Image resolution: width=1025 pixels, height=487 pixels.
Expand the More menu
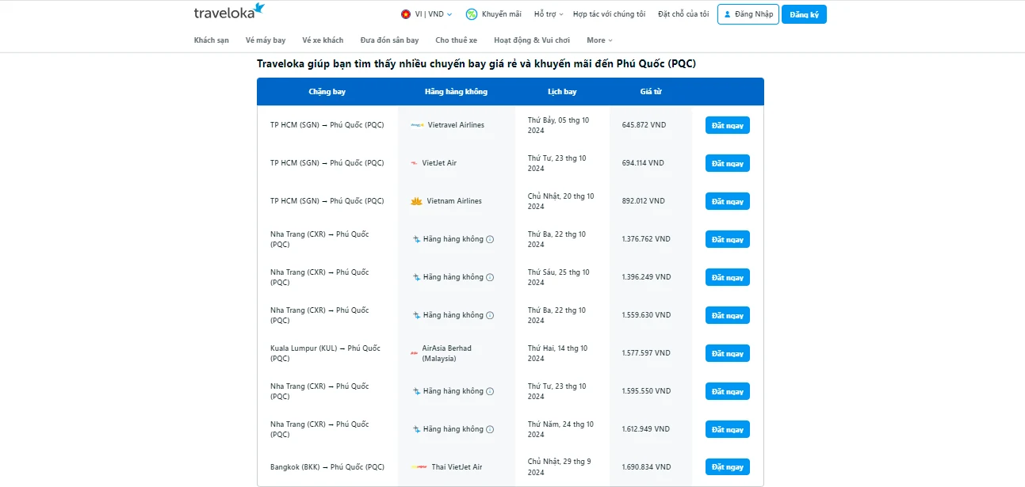[599, 40]
